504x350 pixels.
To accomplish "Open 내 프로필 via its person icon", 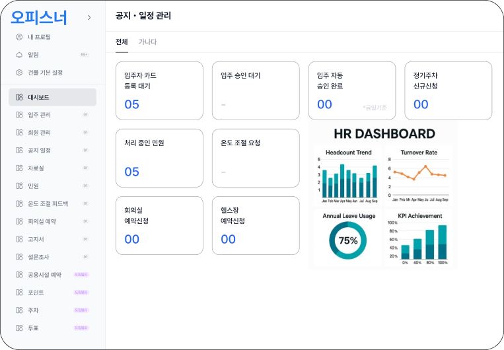I will point(19,37).
